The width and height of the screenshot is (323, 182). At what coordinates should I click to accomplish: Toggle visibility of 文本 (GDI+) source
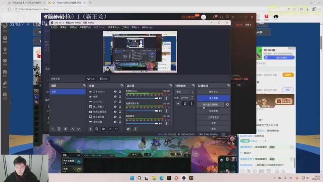pos(115,91)
